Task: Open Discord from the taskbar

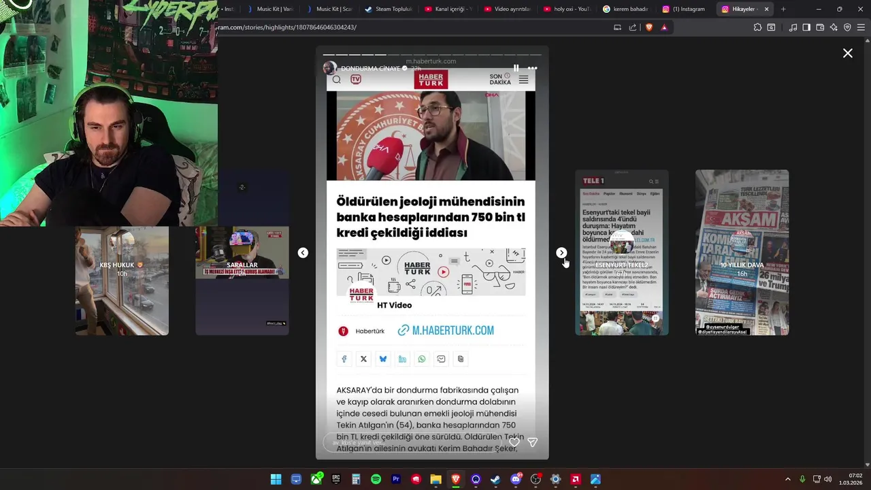Action: (516, 479)
